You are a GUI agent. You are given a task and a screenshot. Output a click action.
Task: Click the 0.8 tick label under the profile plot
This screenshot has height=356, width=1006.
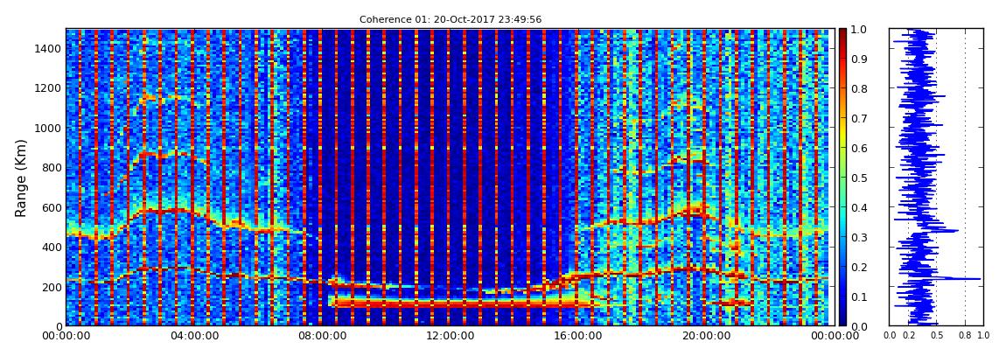click(965, 336)
